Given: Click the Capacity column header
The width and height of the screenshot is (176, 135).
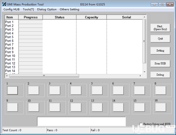Looking at the screenshot, I should (x=91, y=17).
